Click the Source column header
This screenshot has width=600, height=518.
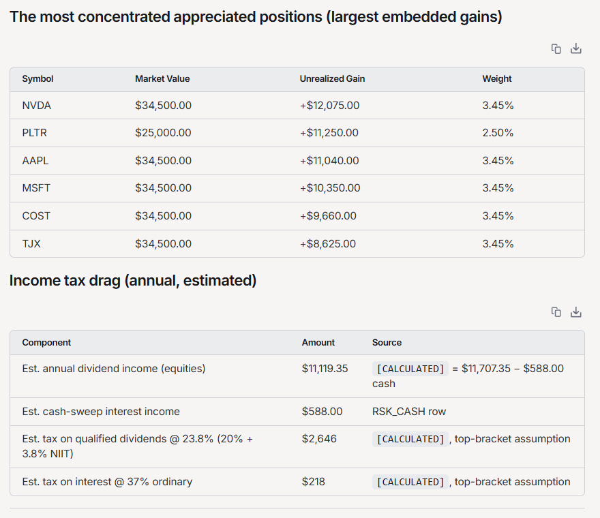coord(387,342)
